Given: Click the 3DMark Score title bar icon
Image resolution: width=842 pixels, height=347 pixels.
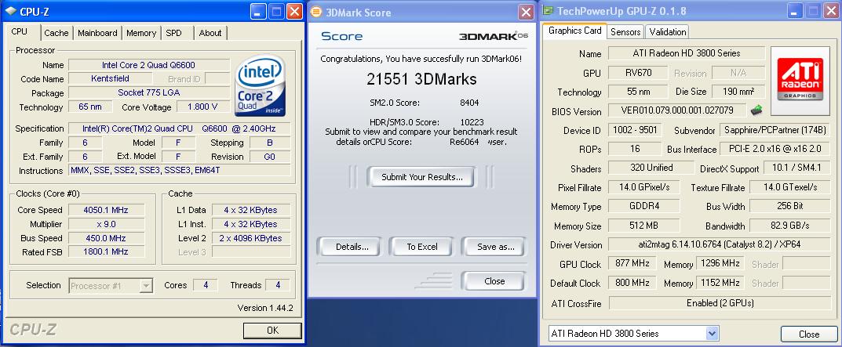Looking at the screenshot, I should 317,12.
